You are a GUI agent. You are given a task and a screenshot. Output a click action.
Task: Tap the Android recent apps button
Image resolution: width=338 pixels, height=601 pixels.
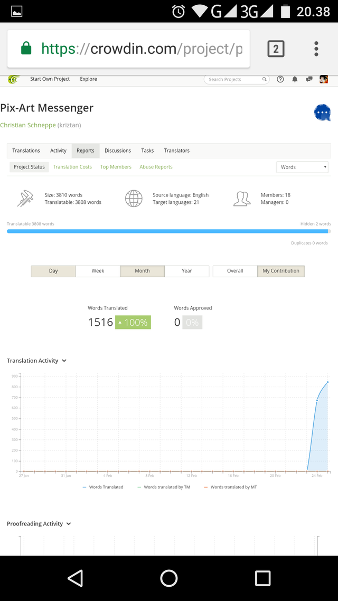[x=262, y=578]
